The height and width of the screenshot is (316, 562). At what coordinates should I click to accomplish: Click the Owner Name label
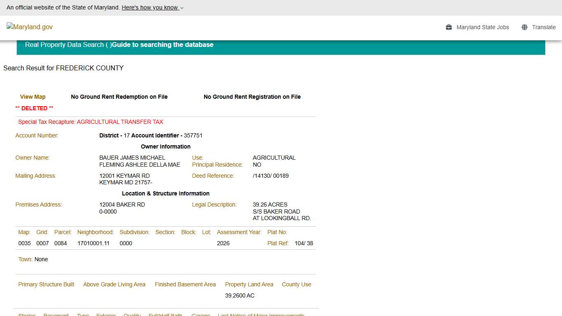pos(33,158)
